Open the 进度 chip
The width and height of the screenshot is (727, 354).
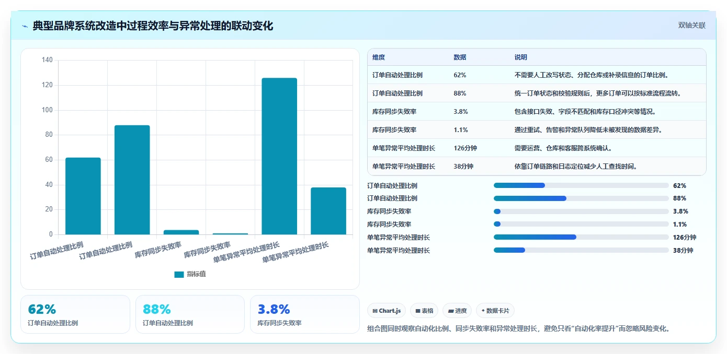[x=457, y=311]
